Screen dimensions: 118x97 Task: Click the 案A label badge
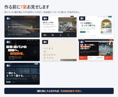[x=8, y=18]
